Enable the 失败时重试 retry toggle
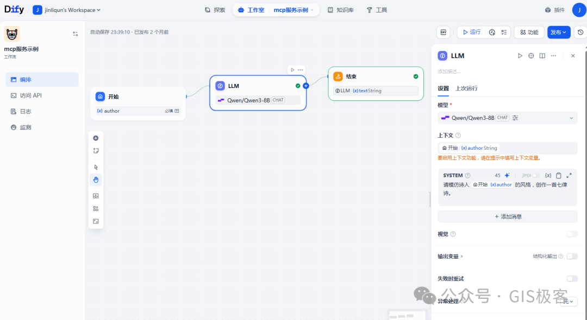Viewport: 587px width, 320px height. coord(571,278)
